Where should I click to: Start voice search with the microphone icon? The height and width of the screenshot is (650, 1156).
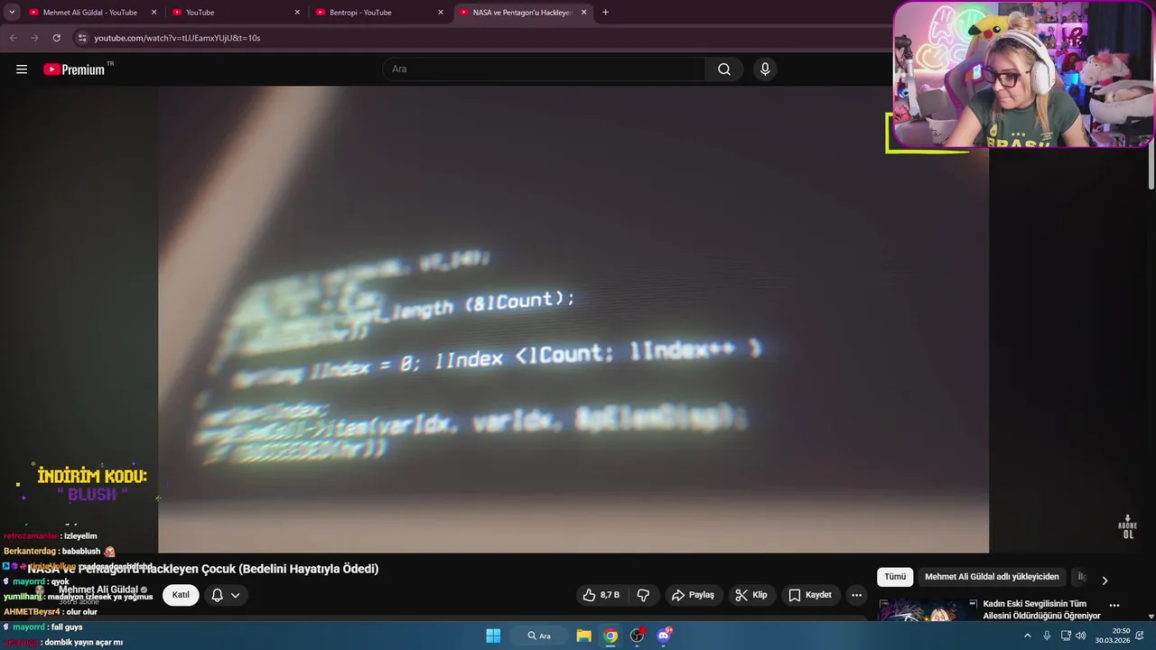765,70
